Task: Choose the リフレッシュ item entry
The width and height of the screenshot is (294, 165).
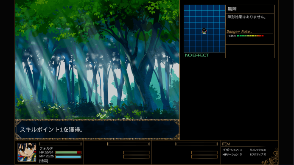Action: 258,150
